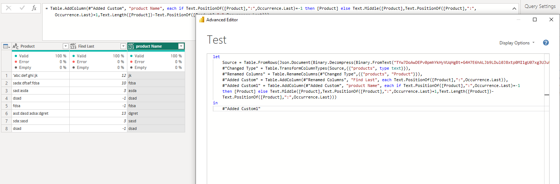Open the table menu icon at grid corner
Image resolution: width=560 pixels, height=184 pixels.
[6, 46]
